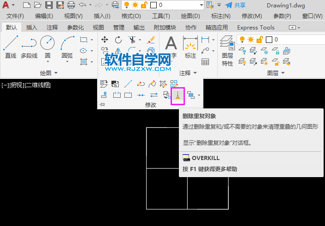Expand the 注释 panel dropdown arrow

pyautogui.click(x=195, y=73)
